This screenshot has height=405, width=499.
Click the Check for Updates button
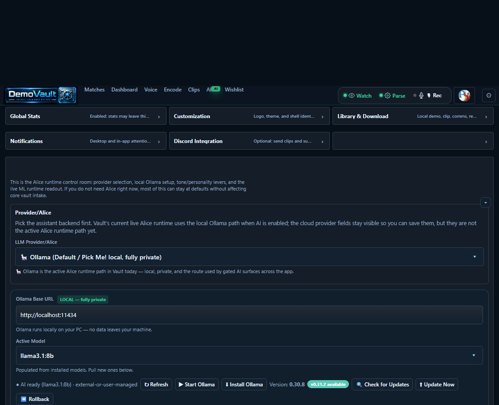click(382, 384)
